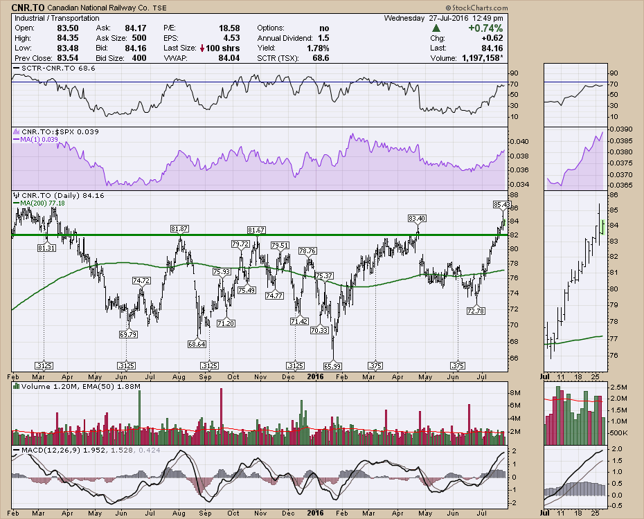Click the 81.67 peak annotation

coord(256,230)
